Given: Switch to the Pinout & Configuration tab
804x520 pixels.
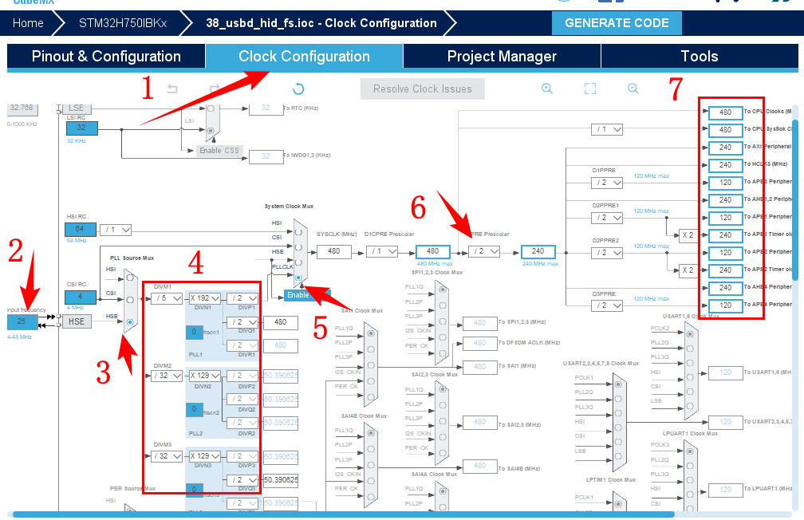Looking at the screenshot, I should click(106, 57).
